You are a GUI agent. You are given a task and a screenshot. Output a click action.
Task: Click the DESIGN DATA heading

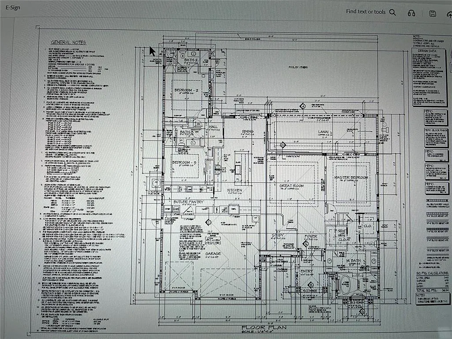(x=427, y=51)
